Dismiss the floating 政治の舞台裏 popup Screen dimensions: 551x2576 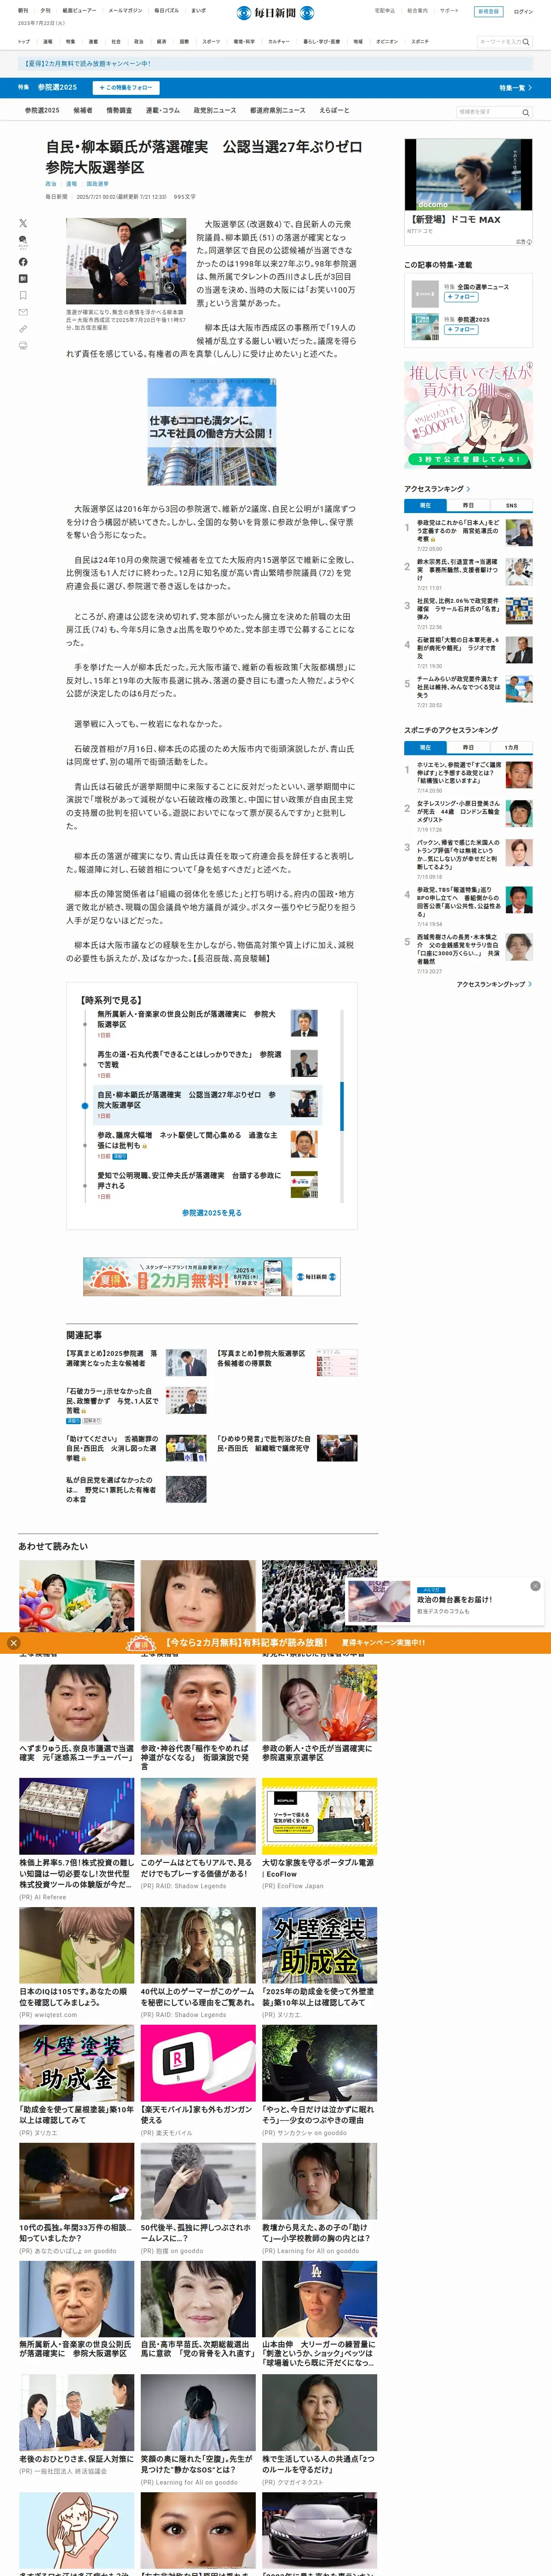tap(535, 1586)
